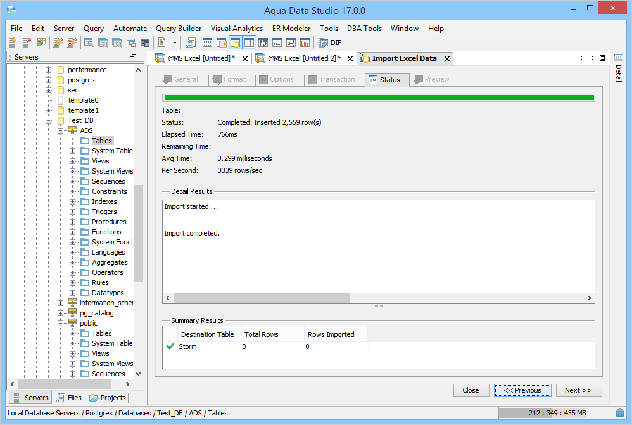Click the table with side panel icon
Screen dimensions: 632x425
[221, 42]
